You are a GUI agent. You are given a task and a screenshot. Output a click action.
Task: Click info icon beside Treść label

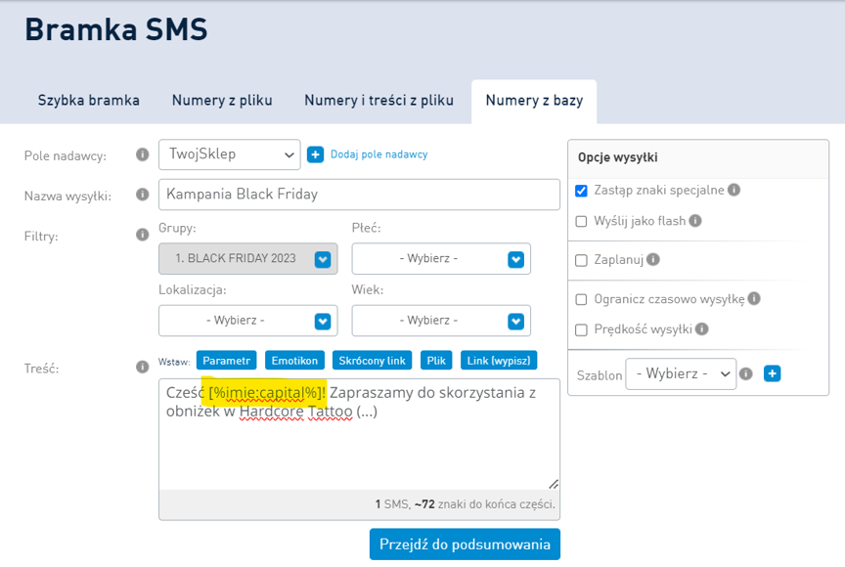pos(142,368)
